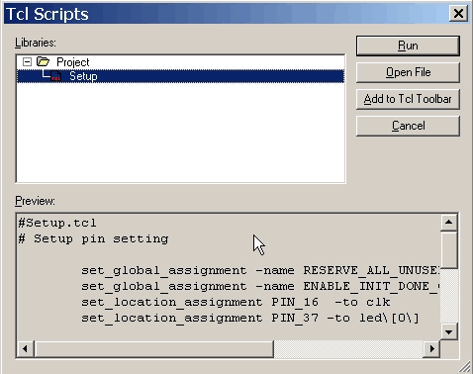Image resolution: width=473 pixels, height=374 pixels.
Task: Click the preview vertical scrollbar up arrow
Action: coord(448,222)
